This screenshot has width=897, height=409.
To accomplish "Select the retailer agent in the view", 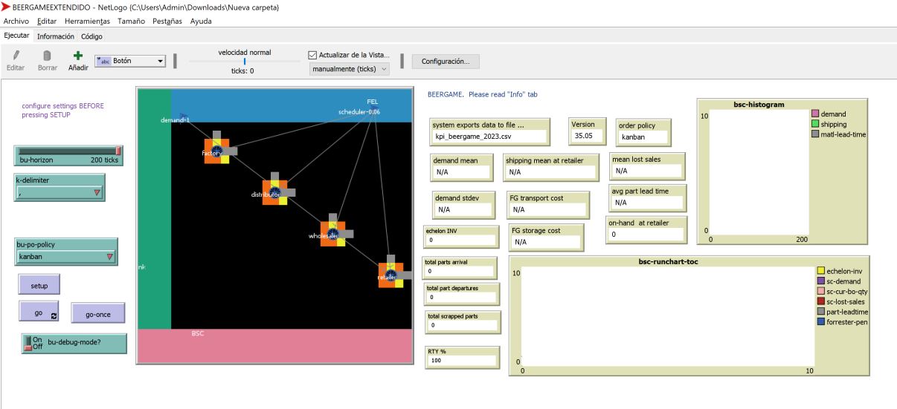I will click(x=390, y=275).
